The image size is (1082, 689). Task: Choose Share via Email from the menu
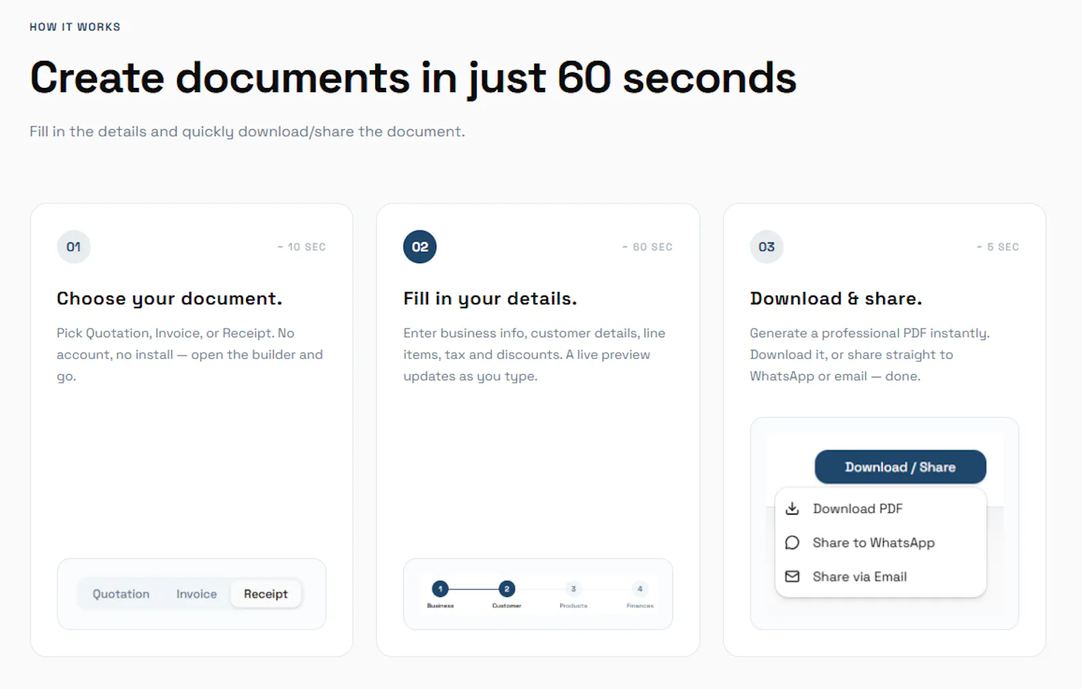click(x=880, y=576)
